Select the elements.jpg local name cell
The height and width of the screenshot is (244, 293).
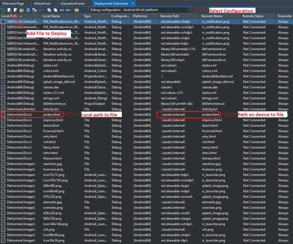[x=53, y=202]
